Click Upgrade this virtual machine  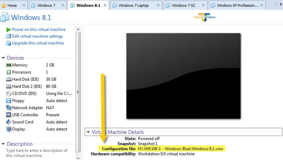[x=38, y=43]
